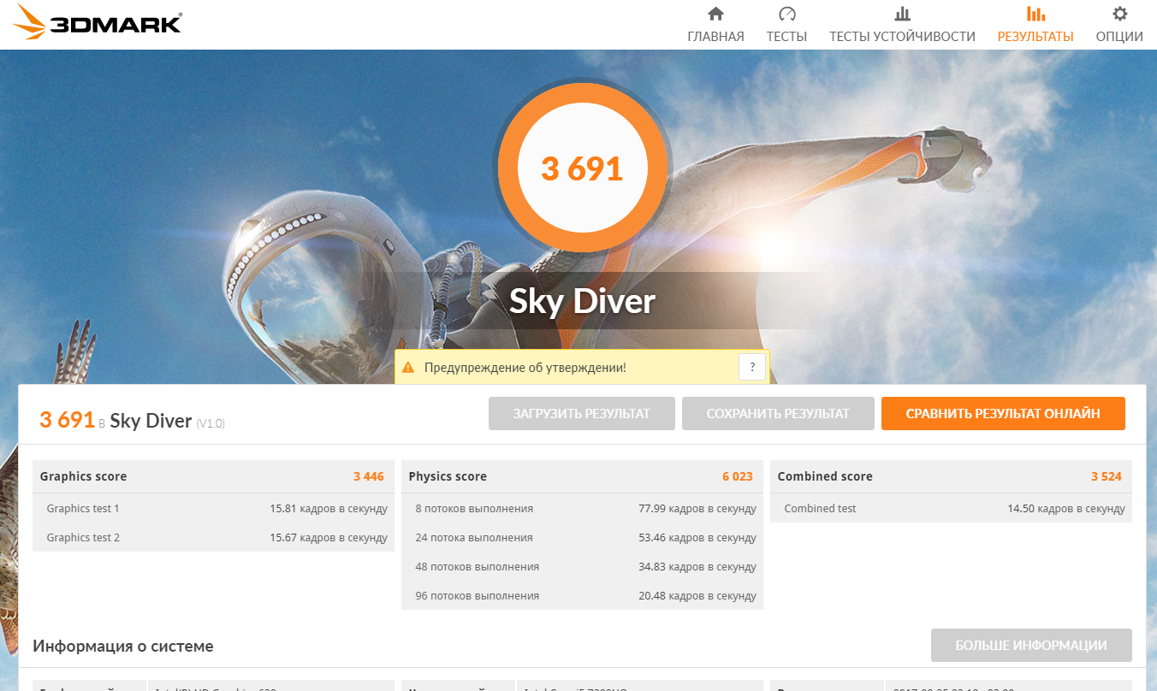Viewport: 1157px width, 691px height.
Task: Click the Physics score header
Action: 448,476
